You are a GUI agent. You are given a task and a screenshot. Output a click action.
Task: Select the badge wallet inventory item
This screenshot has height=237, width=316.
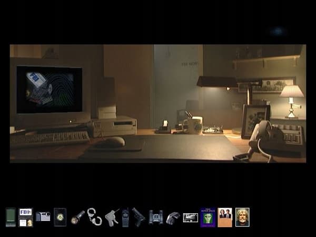tap(60, 217)
